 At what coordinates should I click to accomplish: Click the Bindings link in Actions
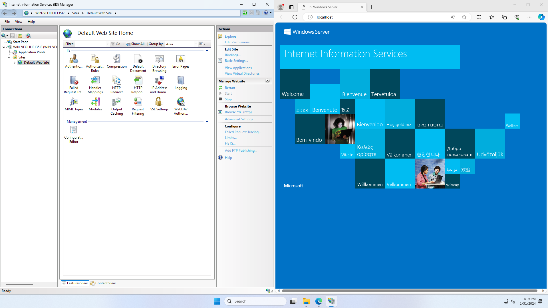tap(232, 55)
